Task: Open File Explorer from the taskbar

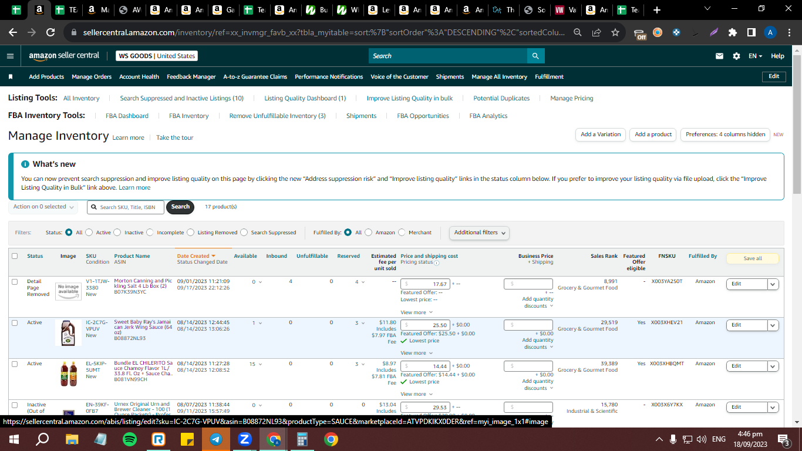Action: pyautogui.click(x=72, y=439)
